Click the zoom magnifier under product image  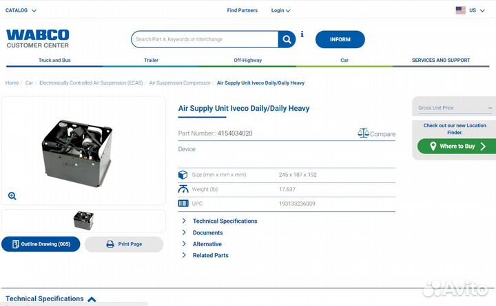click(12, 196)
